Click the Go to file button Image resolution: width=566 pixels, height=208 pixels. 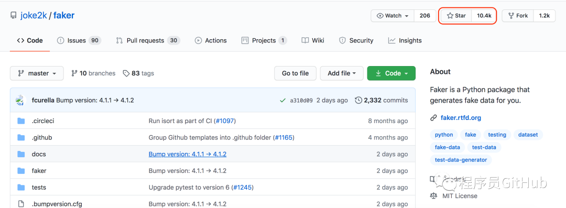click(295, 73)
